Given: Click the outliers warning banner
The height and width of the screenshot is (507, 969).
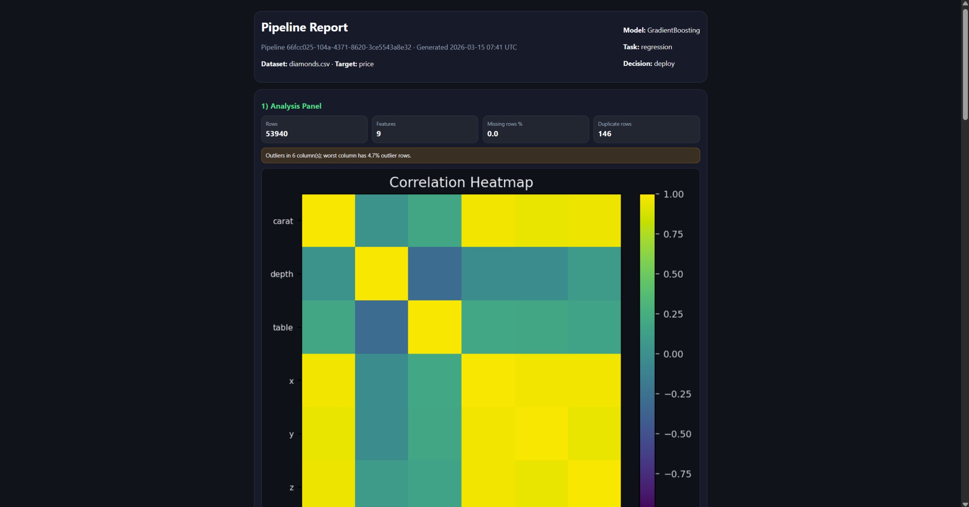Looking at the screenshot, I should [x=480, y=155].
